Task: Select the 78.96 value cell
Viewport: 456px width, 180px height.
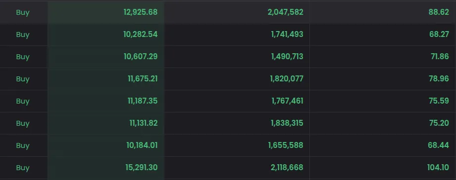Action: [383, 78]
